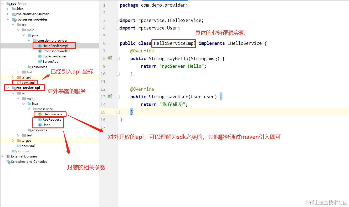The image size is (349, 207).
Task: Select User in the project tree
Action: coord(46,125)
